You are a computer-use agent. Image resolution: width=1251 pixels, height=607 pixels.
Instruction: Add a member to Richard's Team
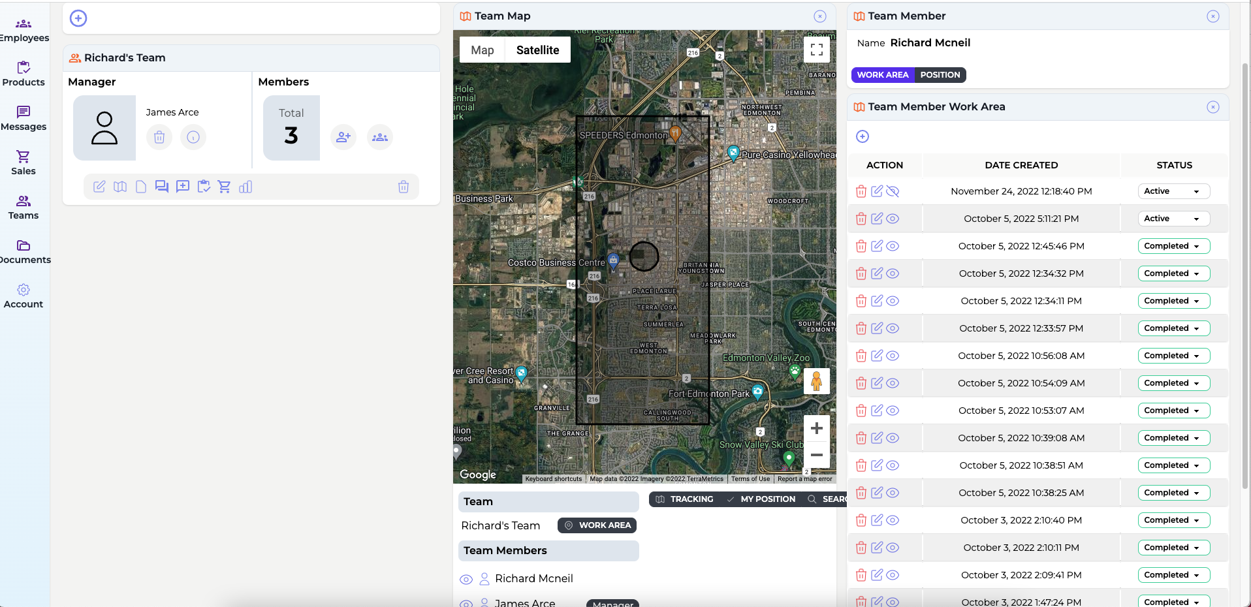click(343, 137)
